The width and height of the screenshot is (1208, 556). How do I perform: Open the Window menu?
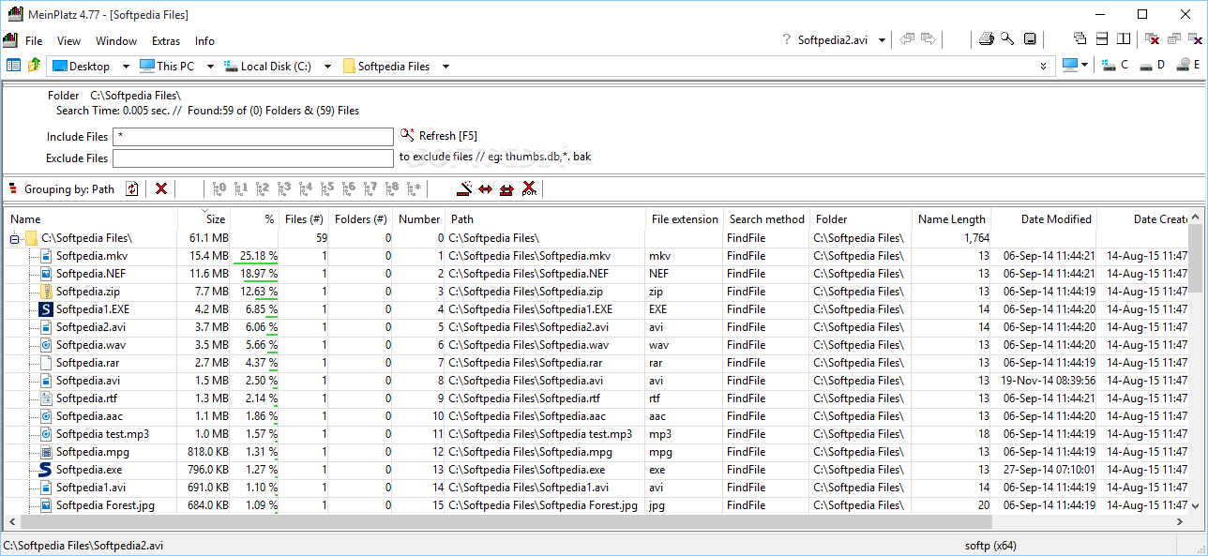[116, 40]
